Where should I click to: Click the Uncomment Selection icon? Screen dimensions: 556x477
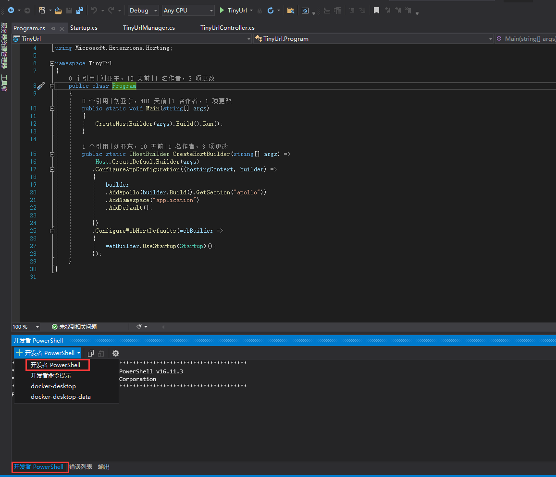[362, 11]
